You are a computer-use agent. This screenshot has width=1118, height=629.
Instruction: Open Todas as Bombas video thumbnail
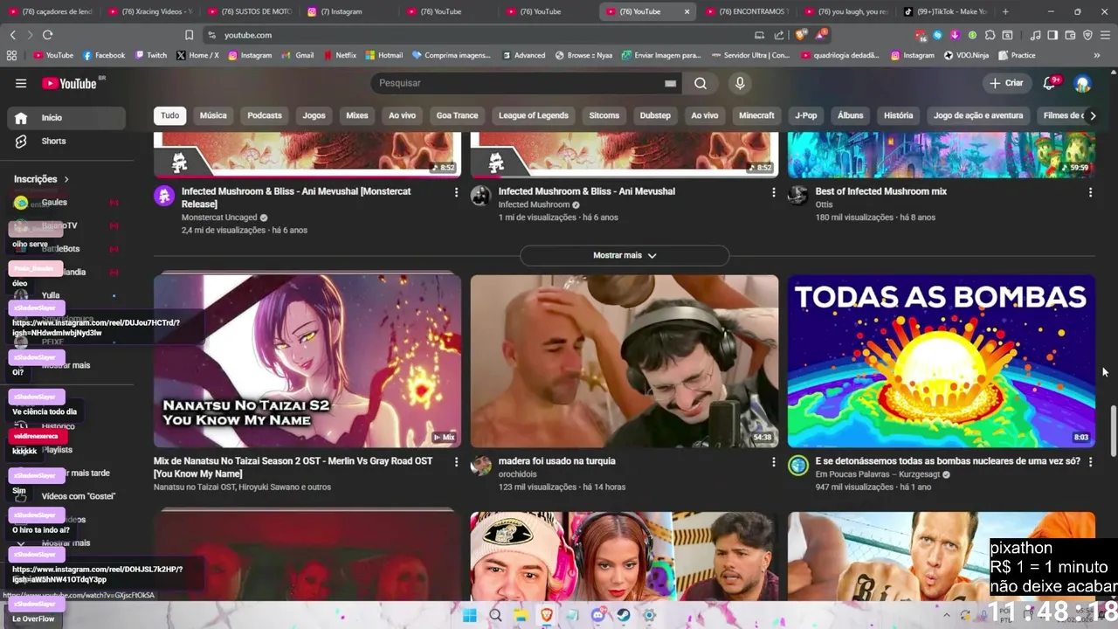point(942,361)
